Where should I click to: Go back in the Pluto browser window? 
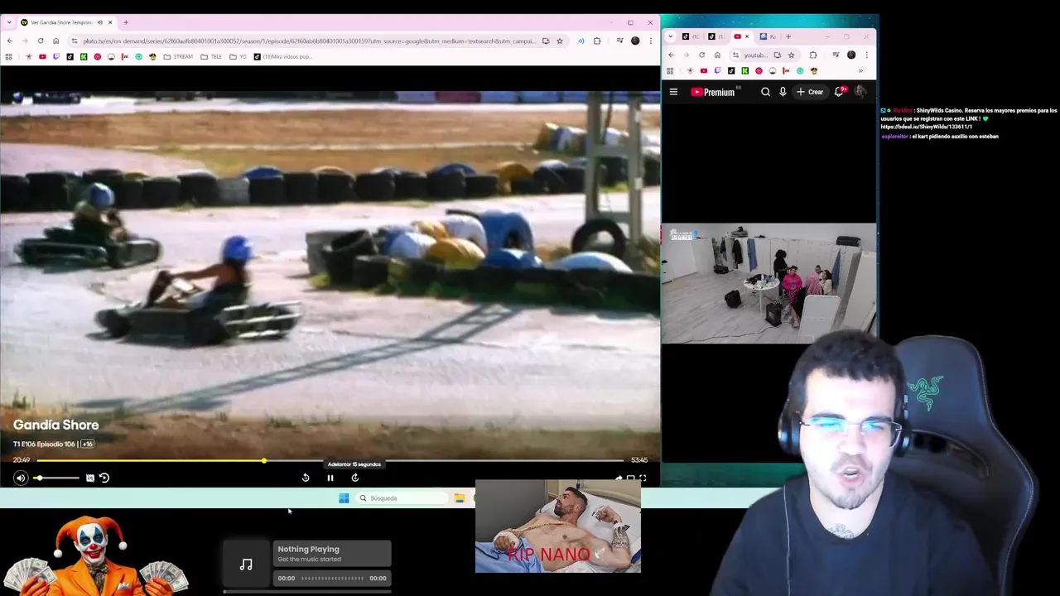point(9,41)
